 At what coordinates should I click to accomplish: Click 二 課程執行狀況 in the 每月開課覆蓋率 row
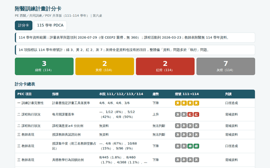(x=29, y=114)
